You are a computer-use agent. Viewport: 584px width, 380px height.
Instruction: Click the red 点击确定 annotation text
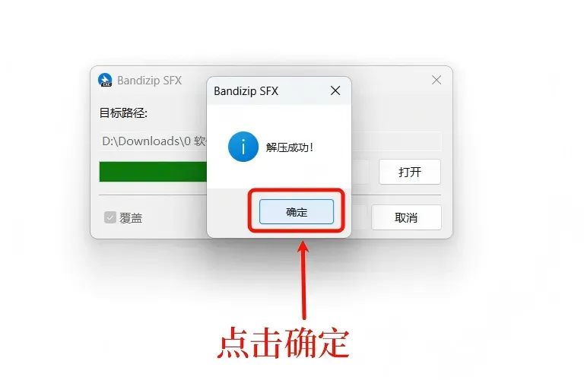point(283,344)
